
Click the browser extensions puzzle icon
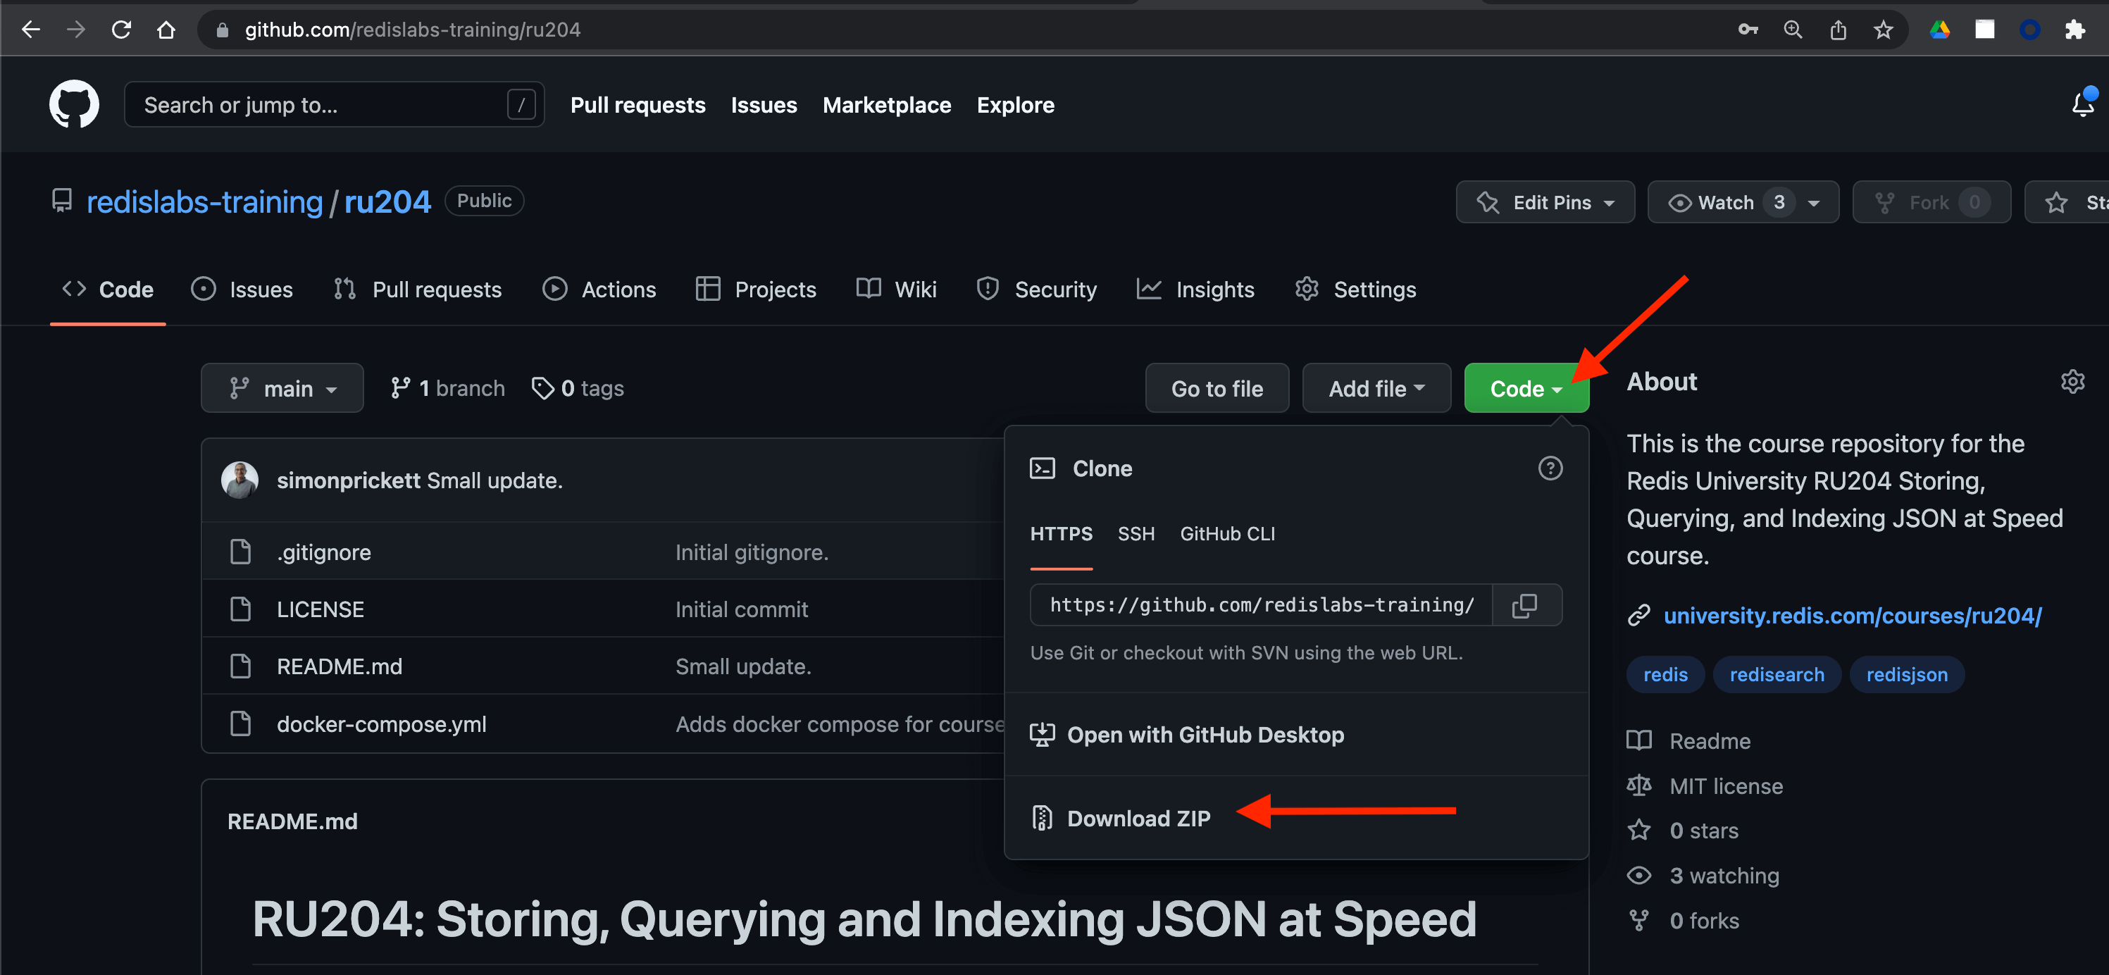coord(2074,30)
